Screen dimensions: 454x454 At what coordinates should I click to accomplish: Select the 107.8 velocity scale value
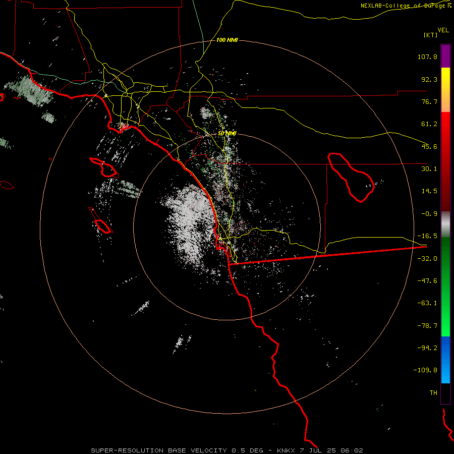point(427,56)
